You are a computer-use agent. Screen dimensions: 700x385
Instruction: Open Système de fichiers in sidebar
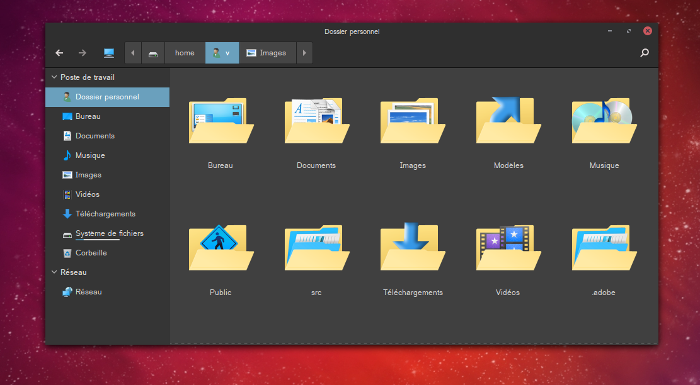(x=108, y=233)
